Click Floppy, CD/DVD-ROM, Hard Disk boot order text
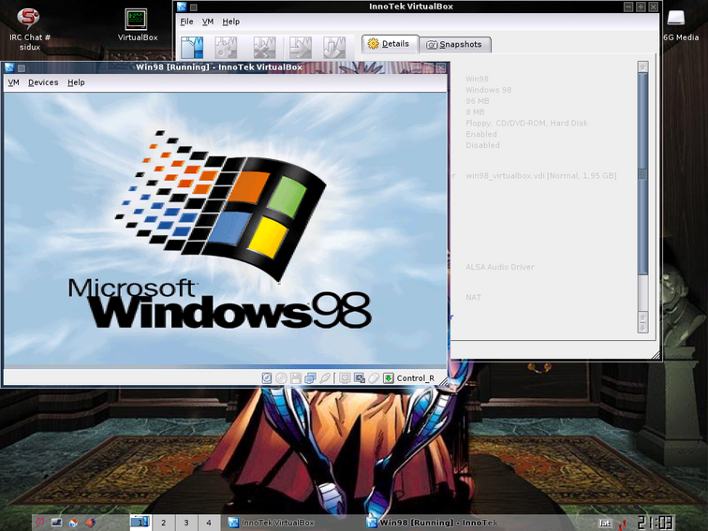708x531 pixels. pyautogui.click(x=526, y=123)
